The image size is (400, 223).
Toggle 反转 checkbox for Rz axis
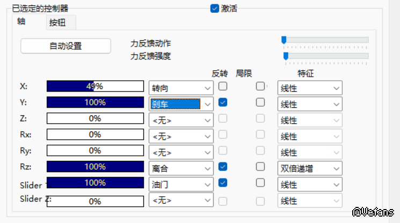222,166
